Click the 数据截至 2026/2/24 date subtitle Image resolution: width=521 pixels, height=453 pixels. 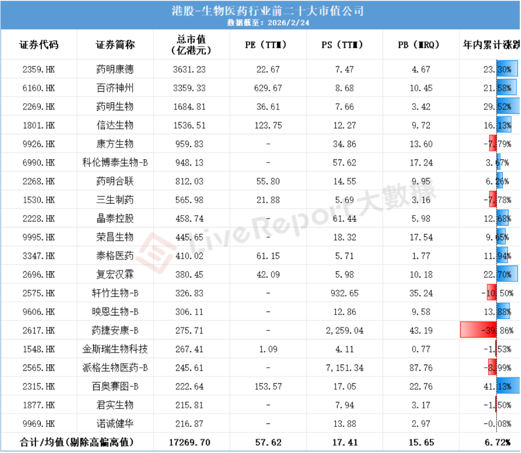tap(261, 23)
